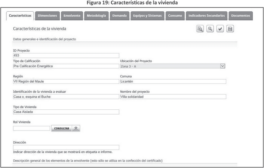Select the Tipo de Vivienda field
Image resolution: width=264 pixels, height=168 pixels.
pos(66,112)
